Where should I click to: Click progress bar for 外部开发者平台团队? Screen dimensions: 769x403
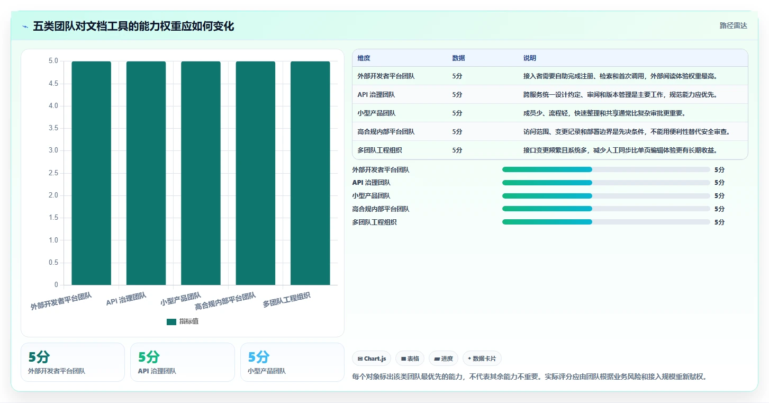[606, 169]
